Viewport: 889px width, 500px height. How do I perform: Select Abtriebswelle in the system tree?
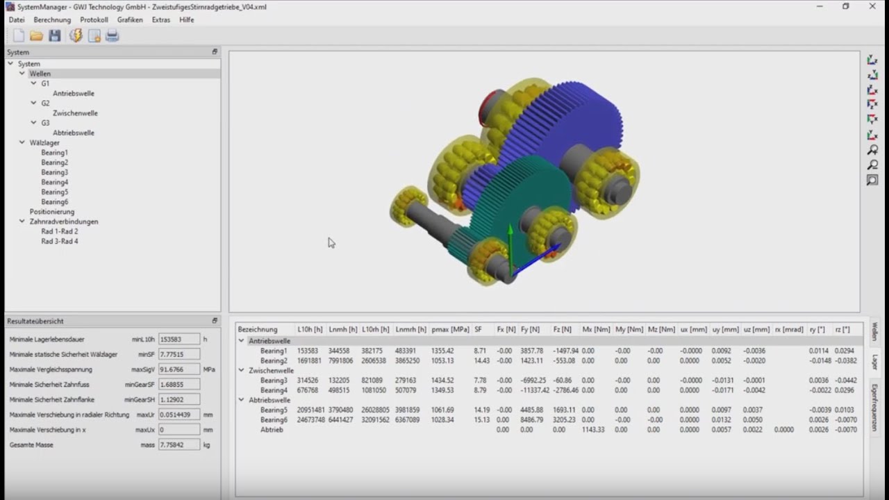tap(74, 133)
